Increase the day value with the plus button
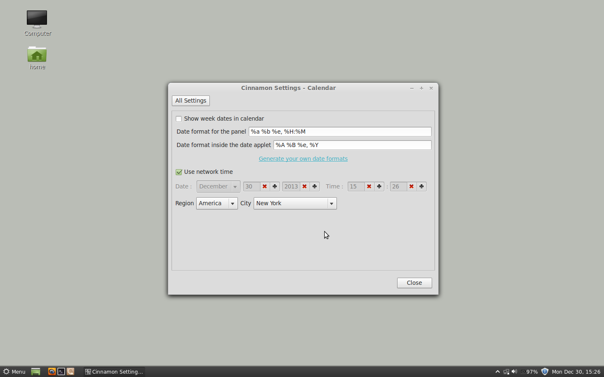Viewport: 604px width, 377px height. (275, 186)
